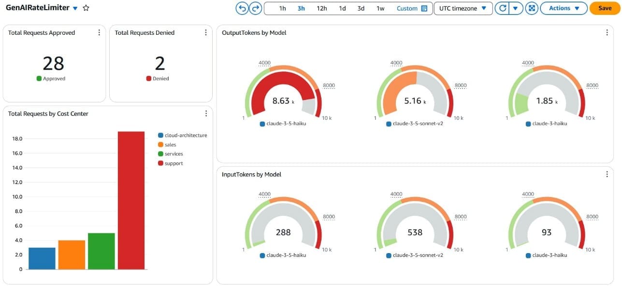Open the auto-refresh interval dropdown arrow
The height and width of the screenshot is (298, 622).
[x=516, y=8]
